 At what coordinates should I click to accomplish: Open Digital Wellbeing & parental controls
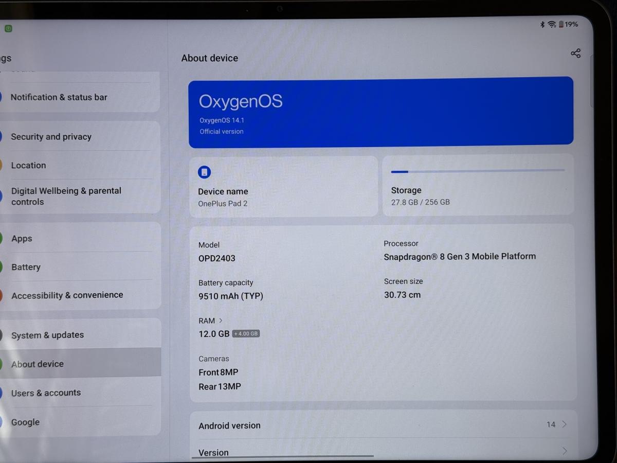coord(66,196)
